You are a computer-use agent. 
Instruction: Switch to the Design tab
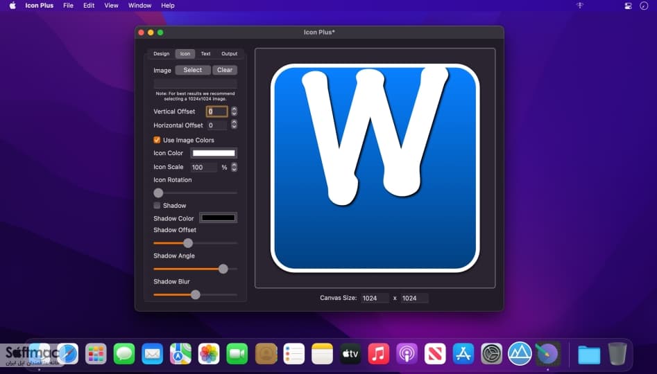point(162,53)
